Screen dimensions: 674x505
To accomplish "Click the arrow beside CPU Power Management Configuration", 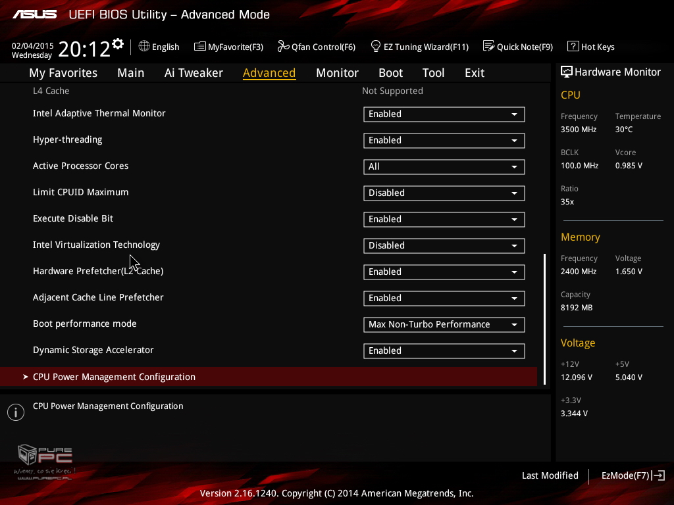I will coord(26,377).
